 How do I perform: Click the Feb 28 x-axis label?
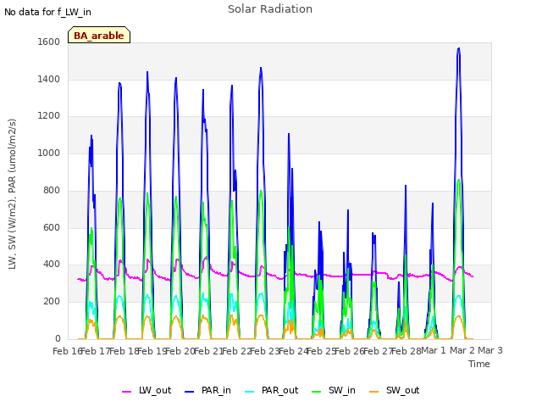tap(406, 351)
